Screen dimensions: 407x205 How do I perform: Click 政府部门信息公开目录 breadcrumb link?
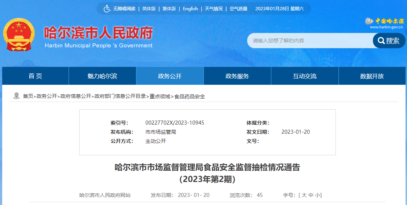tap(120, 96)
